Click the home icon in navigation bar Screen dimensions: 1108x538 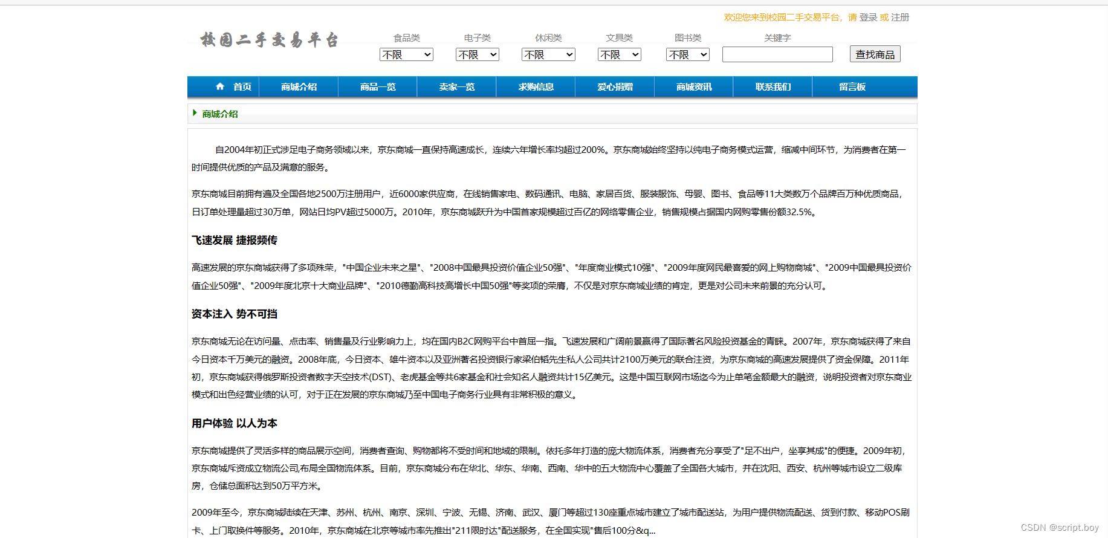pyautogui.click(x=220, y=86)
